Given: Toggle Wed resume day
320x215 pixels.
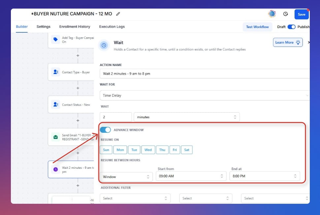Looking at the screenshot, I should (x=148, y=150).
